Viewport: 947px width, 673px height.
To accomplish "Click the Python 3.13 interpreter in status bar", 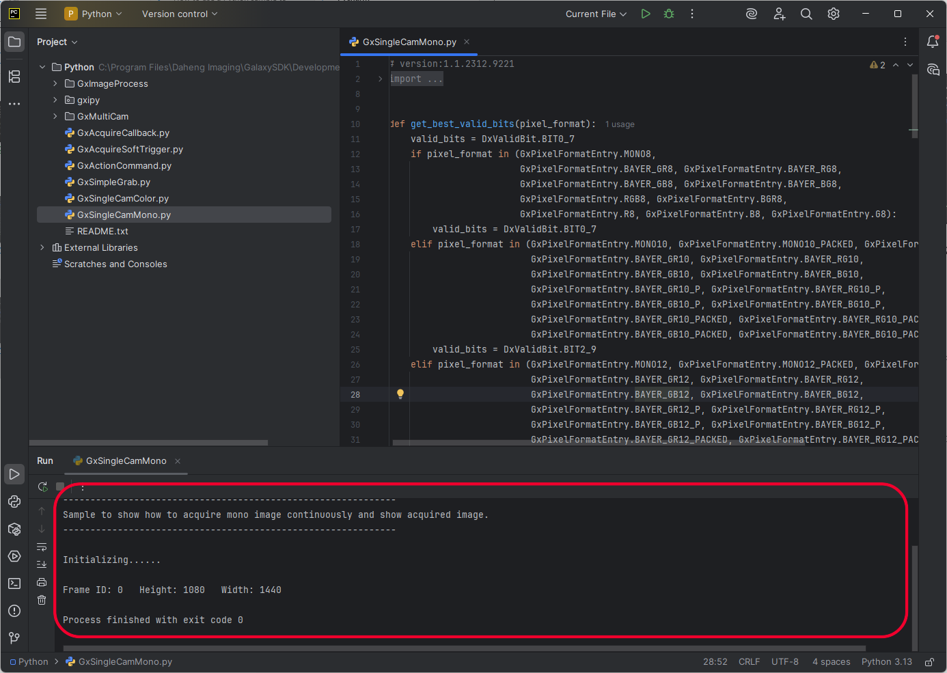I will (x=886, y=661).
